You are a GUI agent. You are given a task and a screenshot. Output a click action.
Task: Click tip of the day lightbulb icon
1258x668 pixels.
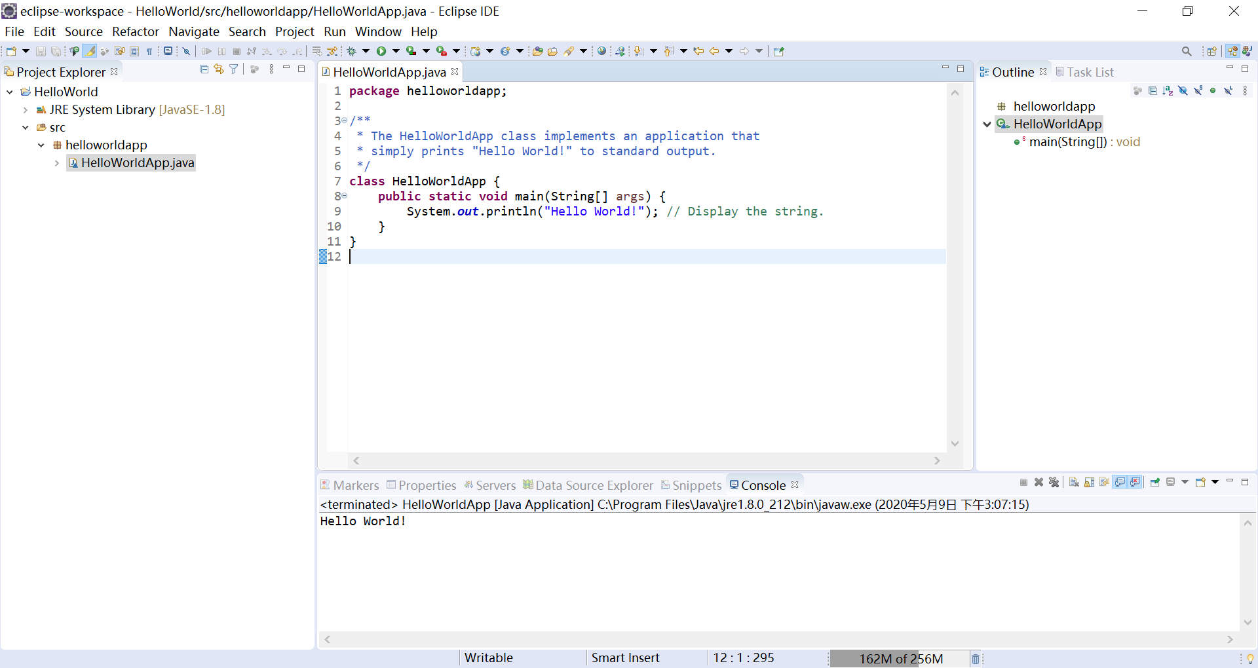click(1250, 658)
